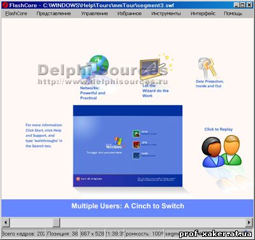Screen dimensions: 255x240
Task: Click the right arrow of the frame scrollbar
Action: 249,223
